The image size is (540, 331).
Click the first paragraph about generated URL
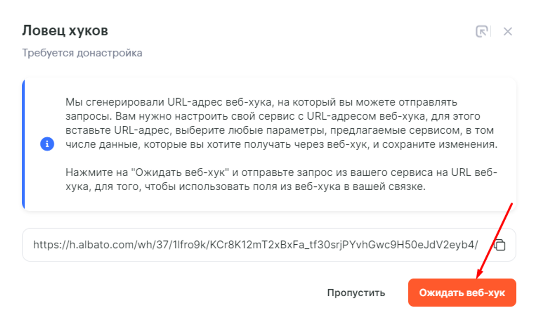coord(281,123)
